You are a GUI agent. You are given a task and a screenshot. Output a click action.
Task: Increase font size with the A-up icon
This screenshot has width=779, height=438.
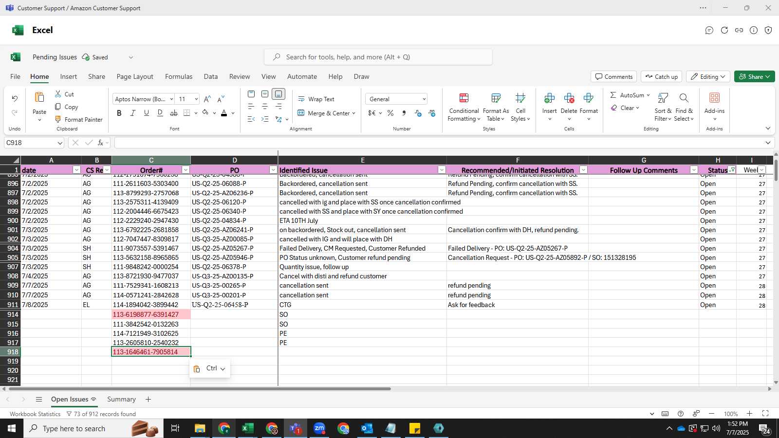click(x=207, y=99)
